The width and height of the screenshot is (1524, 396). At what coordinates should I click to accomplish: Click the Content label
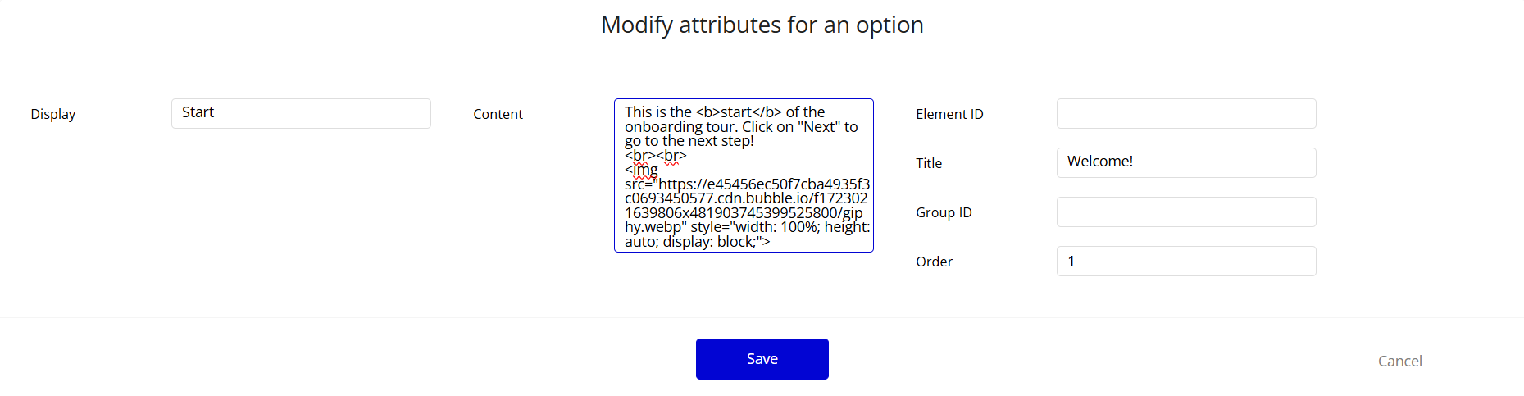coord(498,114)
